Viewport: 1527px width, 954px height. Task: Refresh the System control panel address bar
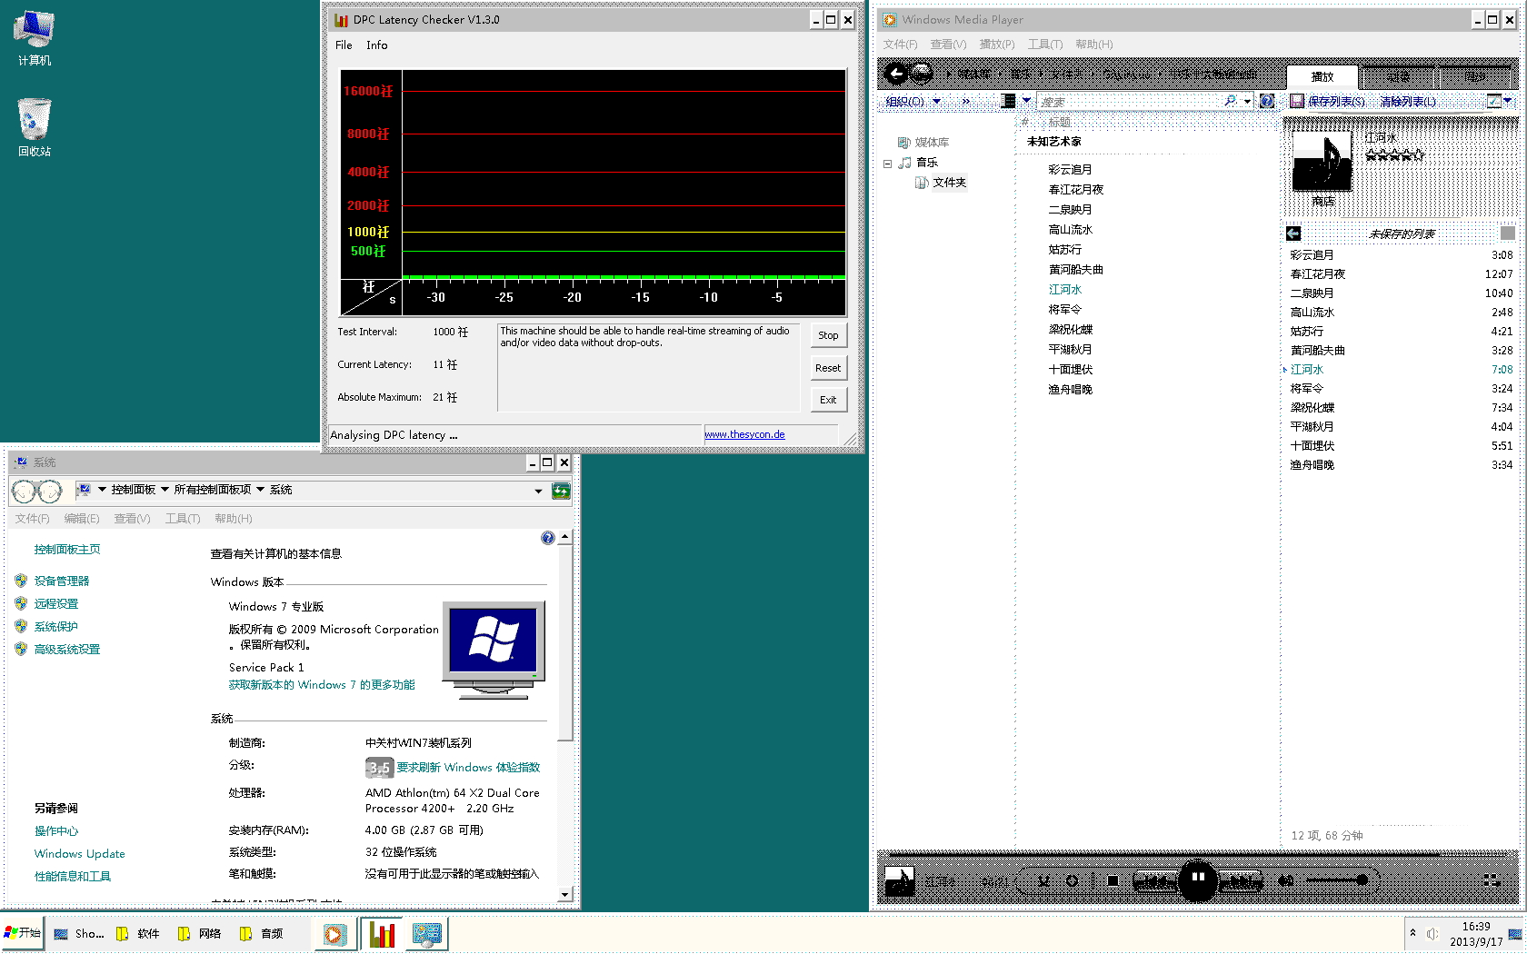(561, 491)
